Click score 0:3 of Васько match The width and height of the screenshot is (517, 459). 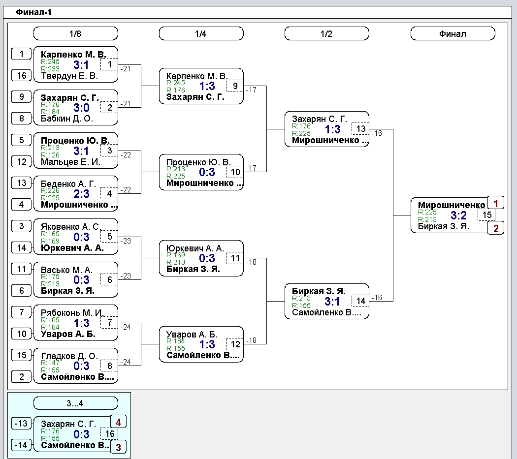(x=81, y=280)
